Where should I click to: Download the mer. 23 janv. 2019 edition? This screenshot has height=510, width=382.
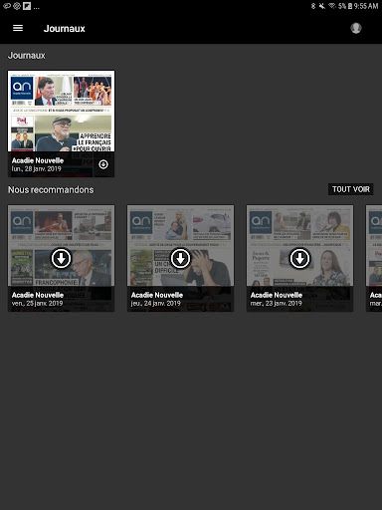(x=299, y=258)
